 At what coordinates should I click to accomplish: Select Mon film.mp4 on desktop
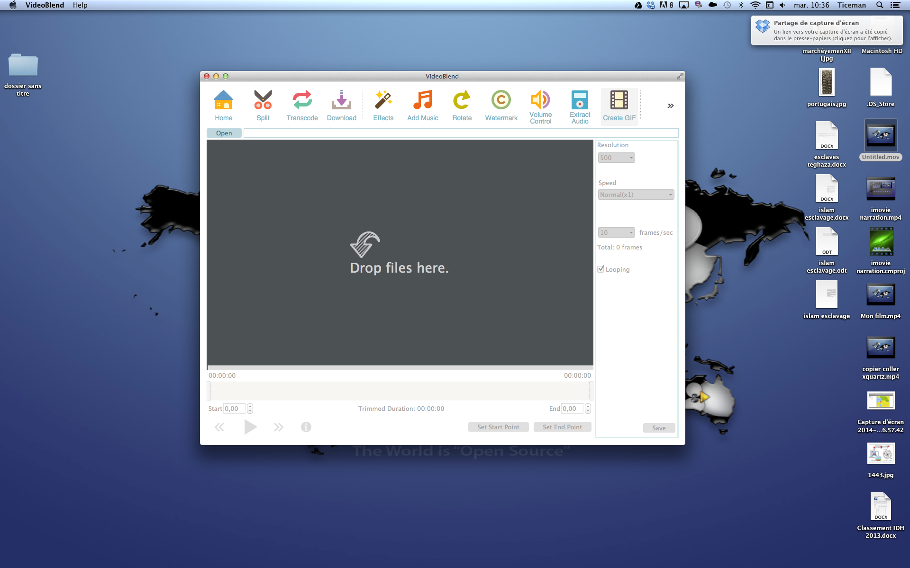pyautogui.click(x=881, y=301)
